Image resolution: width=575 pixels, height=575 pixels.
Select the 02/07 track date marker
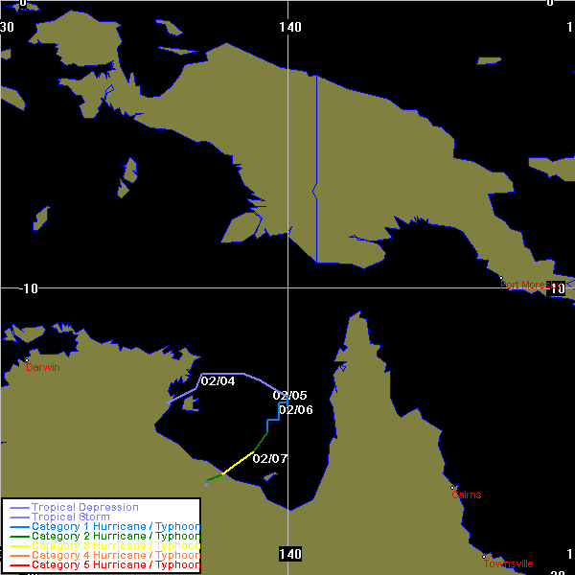(x=270, y=458)
